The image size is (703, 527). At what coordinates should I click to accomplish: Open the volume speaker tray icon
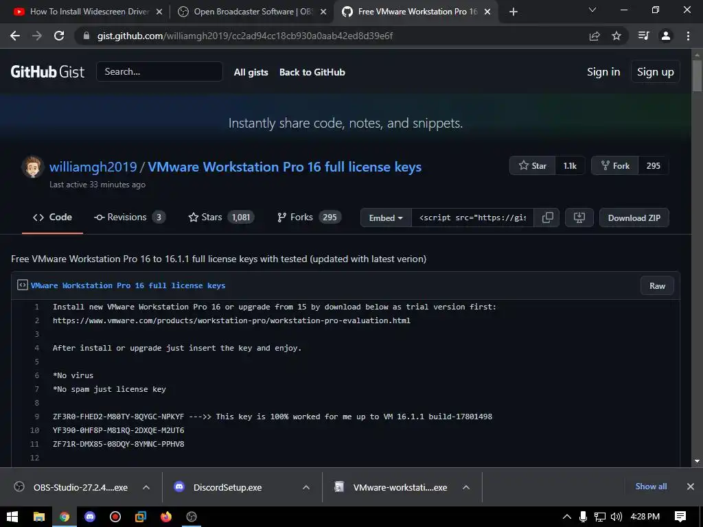616,517
